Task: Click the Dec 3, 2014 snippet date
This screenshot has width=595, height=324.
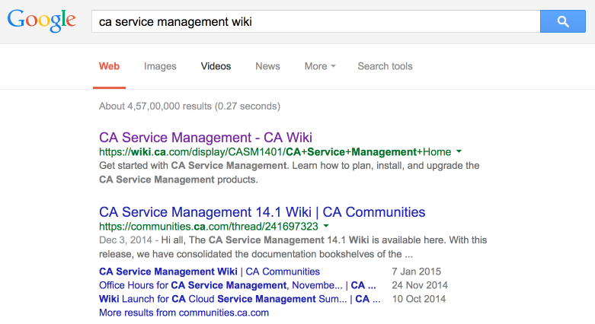Action: point(125,240)
